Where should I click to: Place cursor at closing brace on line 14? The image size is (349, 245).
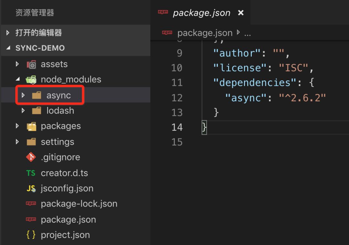(204, 128)
